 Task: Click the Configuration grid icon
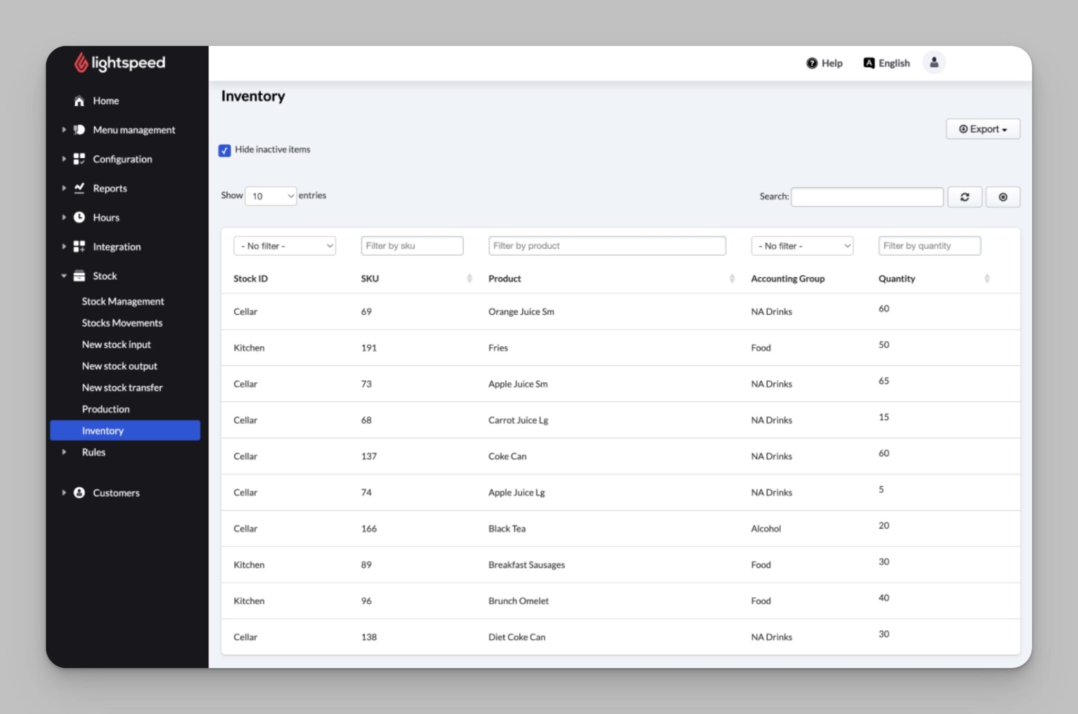tap(79, 159)
